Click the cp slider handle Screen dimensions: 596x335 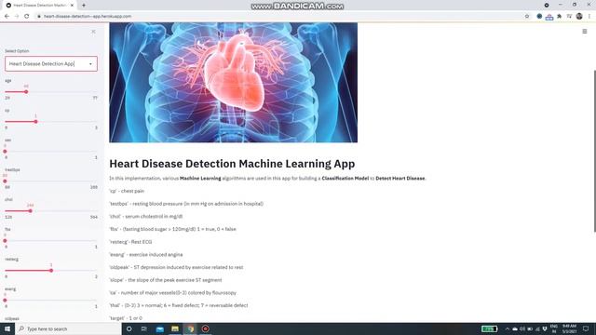coord(35,122)
